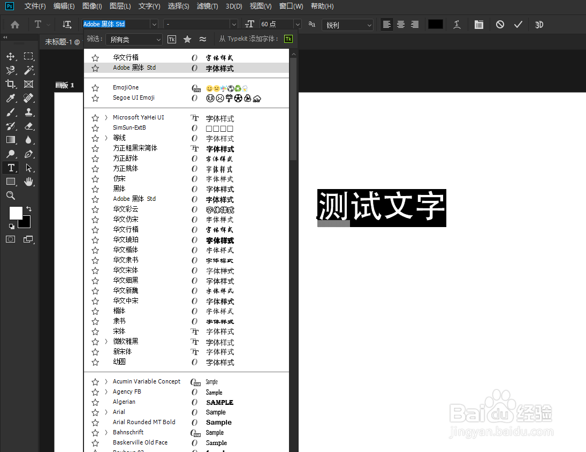Screen dimensions: 586x452
Task: Pick the Eyedropper tool
Action: tap(11, 98)
